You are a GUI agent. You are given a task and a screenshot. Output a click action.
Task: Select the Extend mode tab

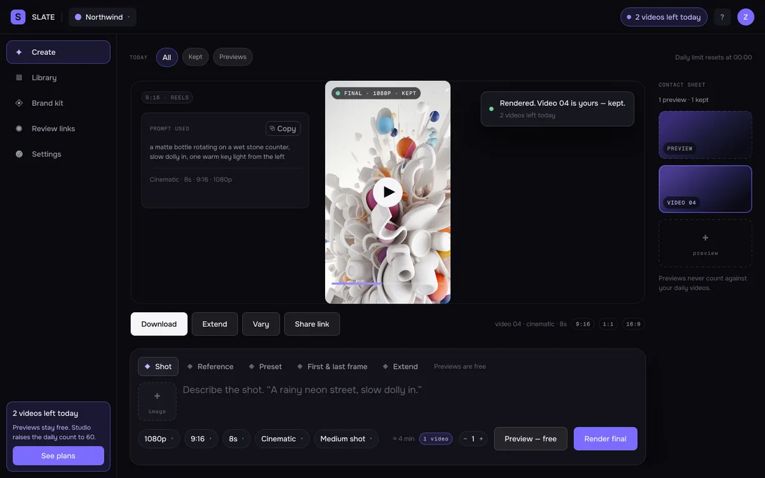[400, 366]
